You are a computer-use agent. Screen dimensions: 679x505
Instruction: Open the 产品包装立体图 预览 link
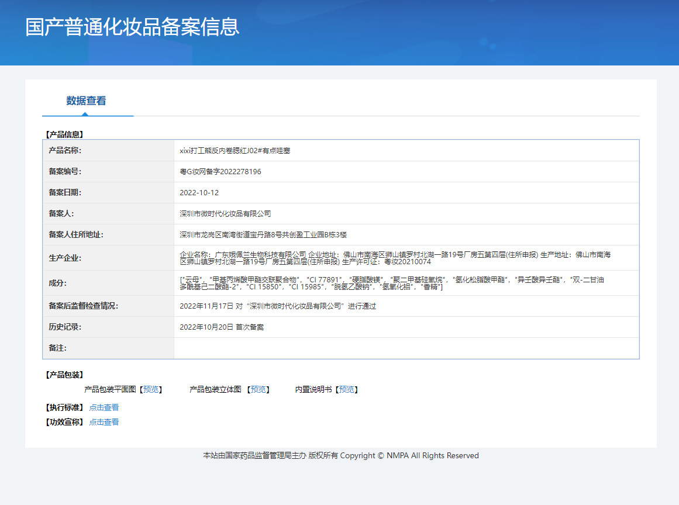(259, 389)
